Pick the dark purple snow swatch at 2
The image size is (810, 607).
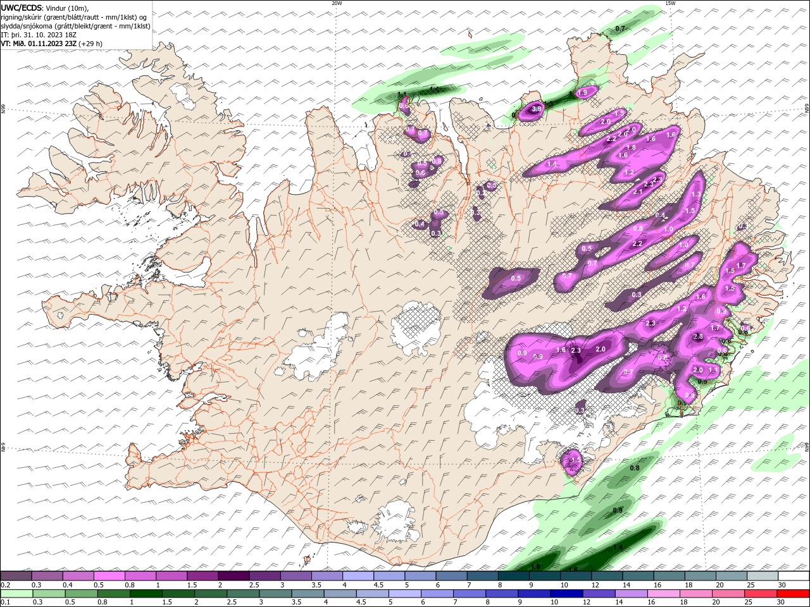click(x=233, y=575)
